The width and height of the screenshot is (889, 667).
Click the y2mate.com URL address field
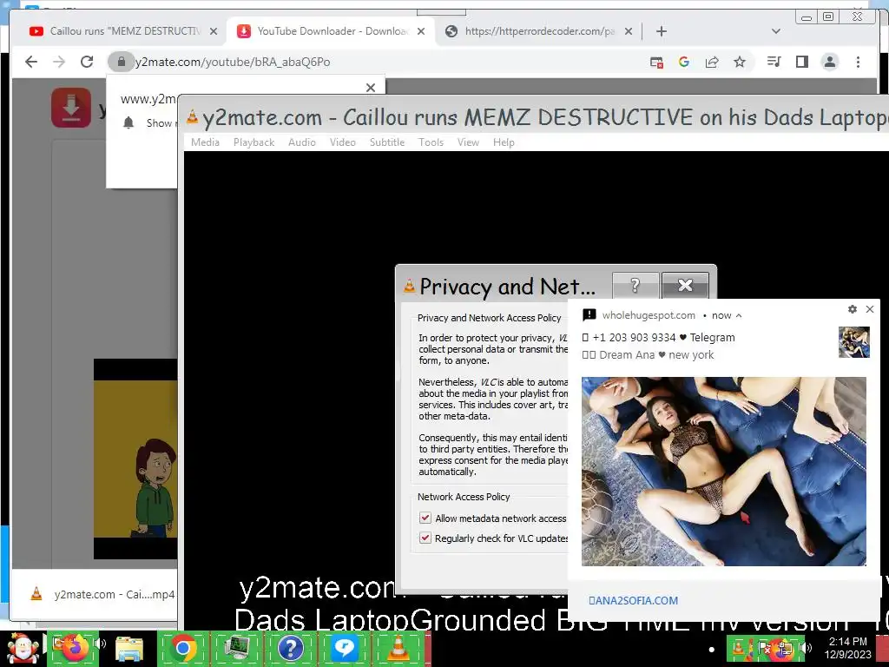(x=233, y=62)
